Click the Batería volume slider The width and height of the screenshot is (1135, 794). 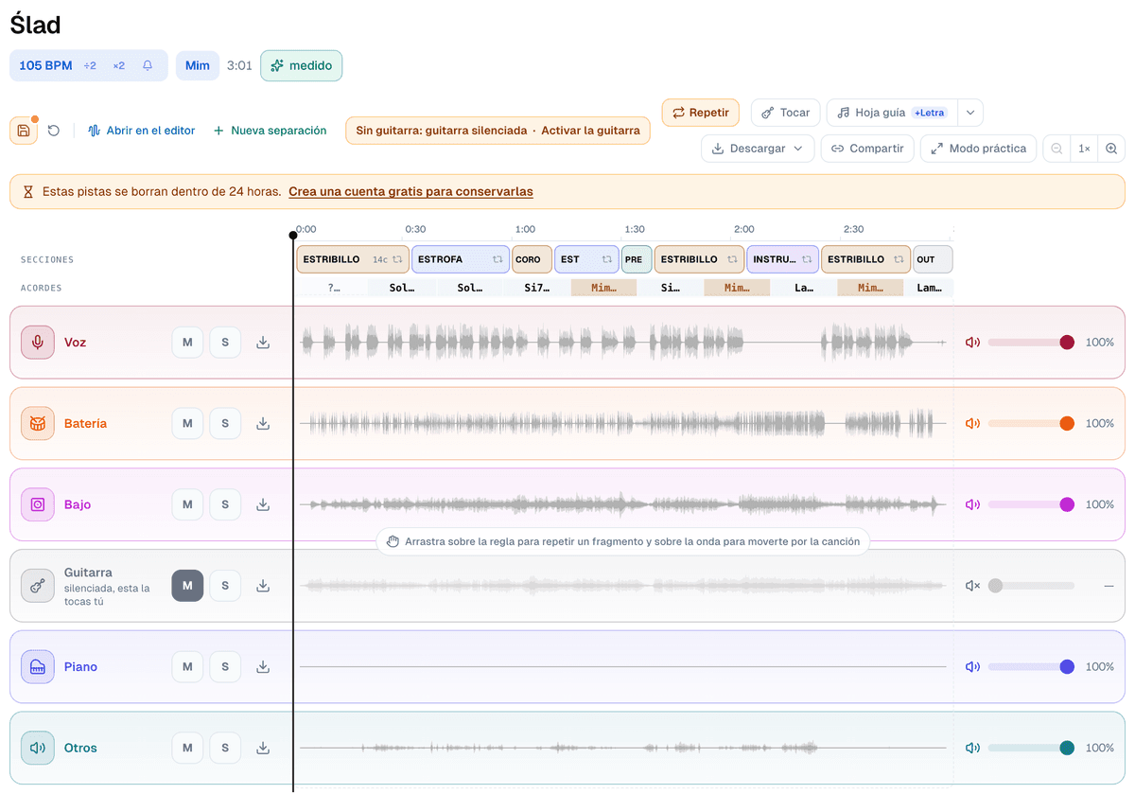(x=1031, y=423)
